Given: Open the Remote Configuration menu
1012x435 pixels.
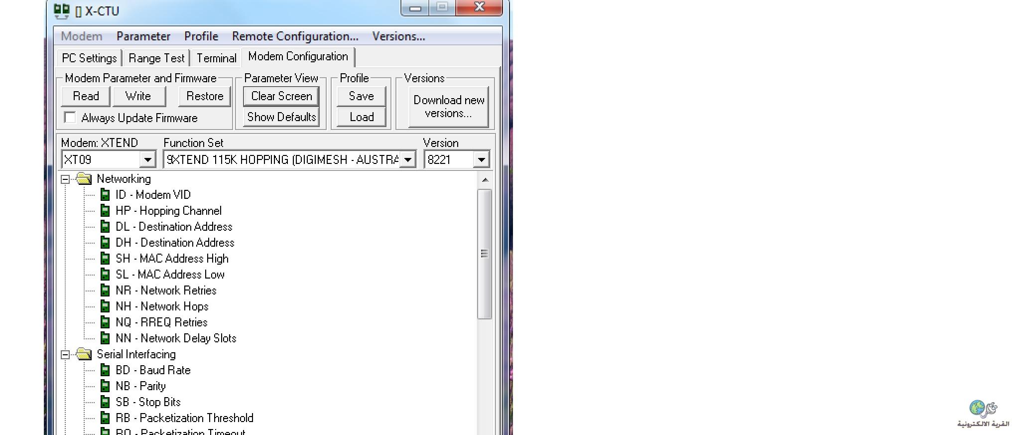Looking at the screenshot, I should [295, 36].
